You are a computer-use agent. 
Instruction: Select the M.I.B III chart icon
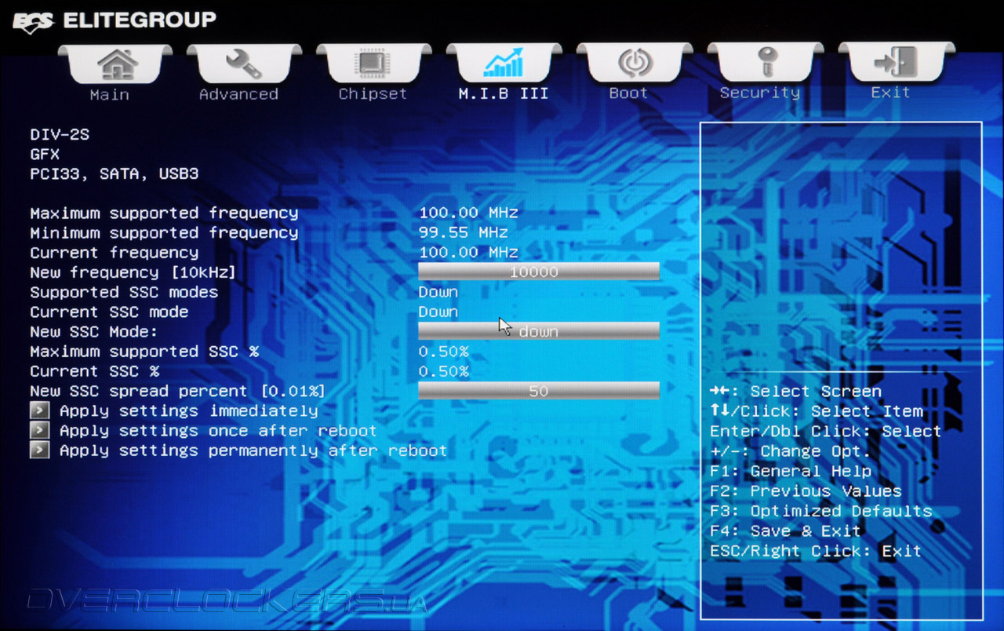[x=504, y=64]
